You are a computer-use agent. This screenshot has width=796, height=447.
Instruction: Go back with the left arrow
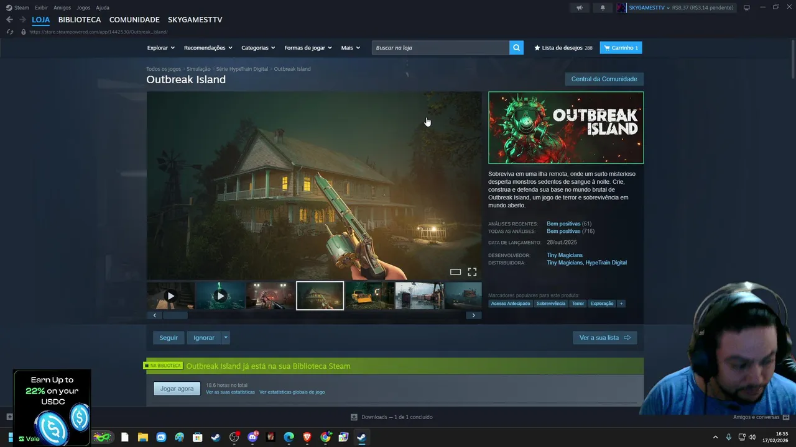pos(9,20)
